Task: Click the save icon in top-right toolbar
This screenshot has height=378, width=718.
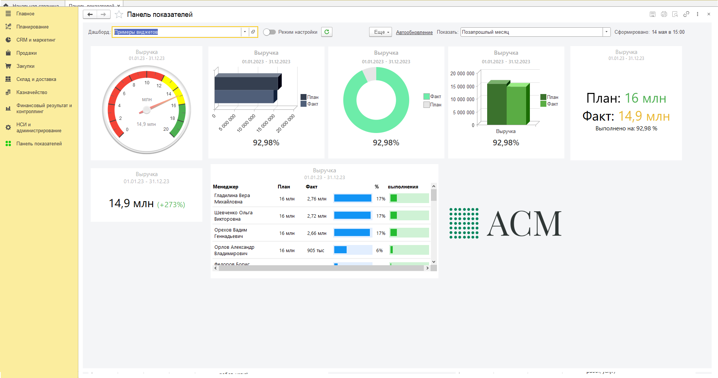Action: [x=652, y=14]
